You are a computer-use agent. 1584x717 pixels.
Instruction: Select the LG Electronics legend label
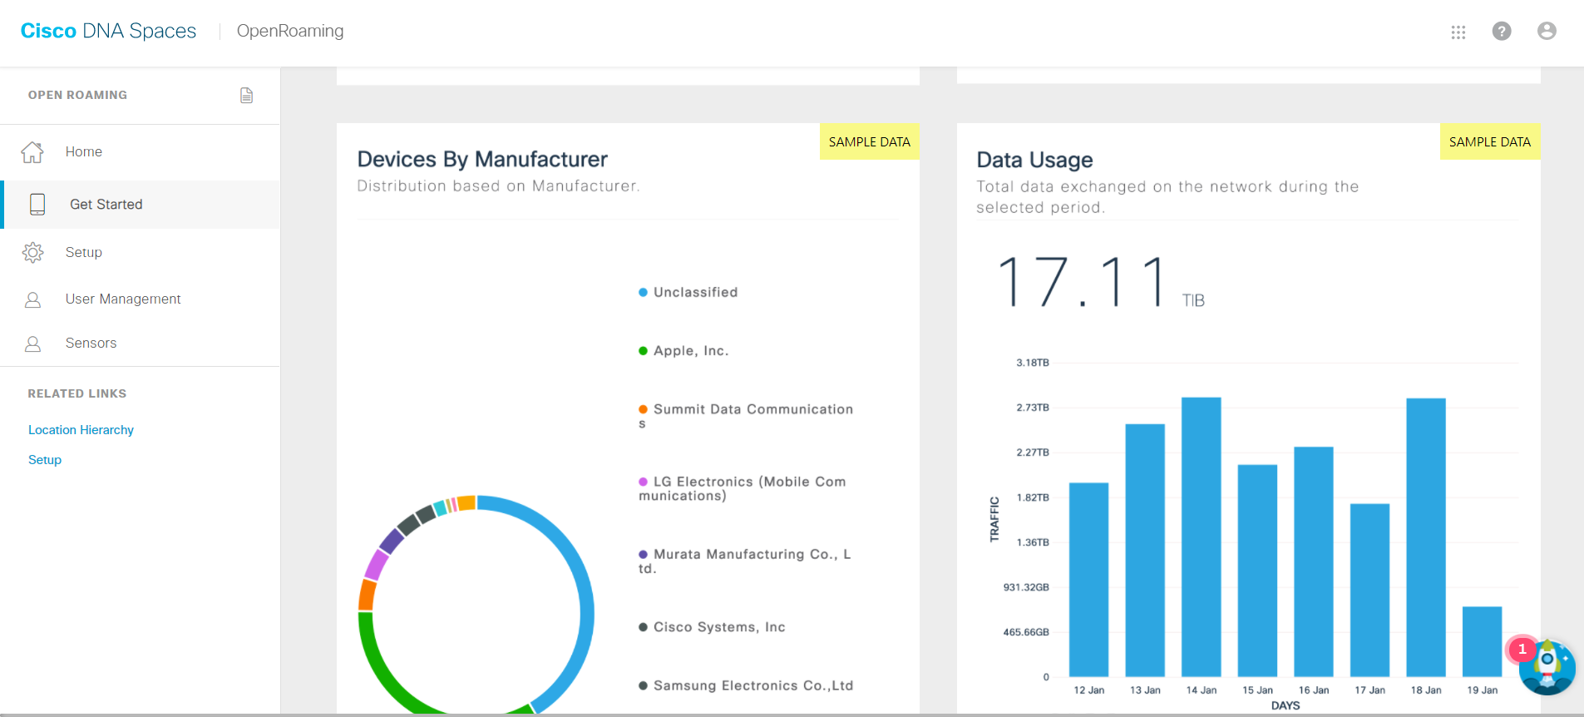pyautogui.click(x=743, y=488)
